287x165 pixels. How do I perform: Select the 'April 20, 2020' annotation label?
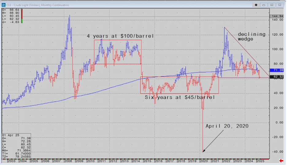(227, 126)
